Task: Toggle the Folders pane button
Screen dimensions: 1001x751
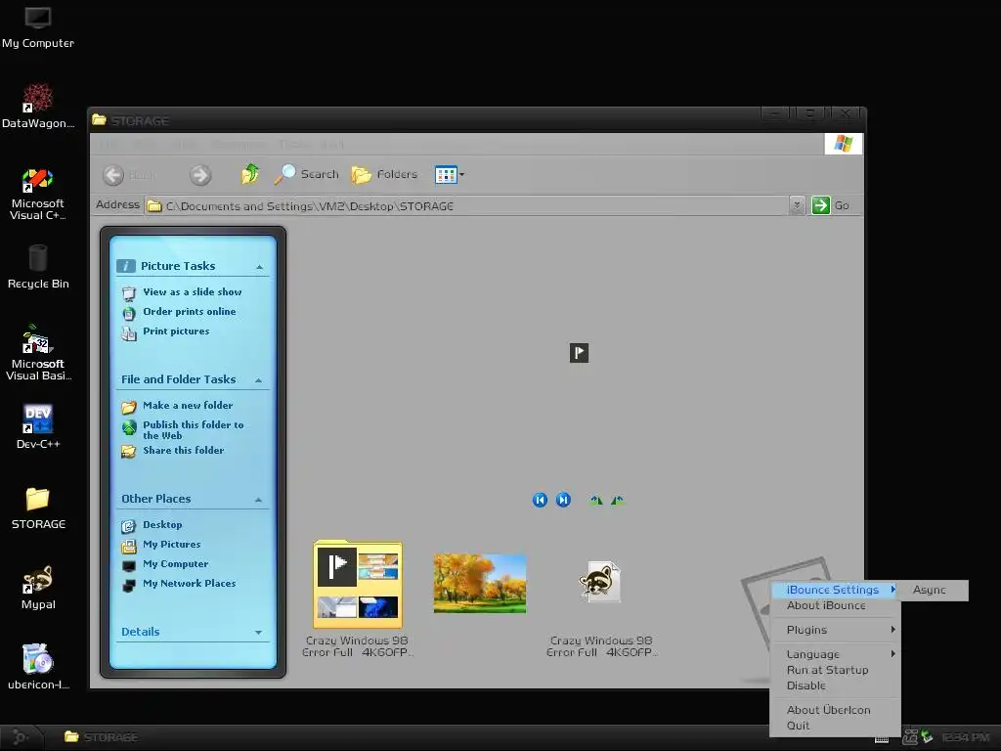Action: click(384, 174)
